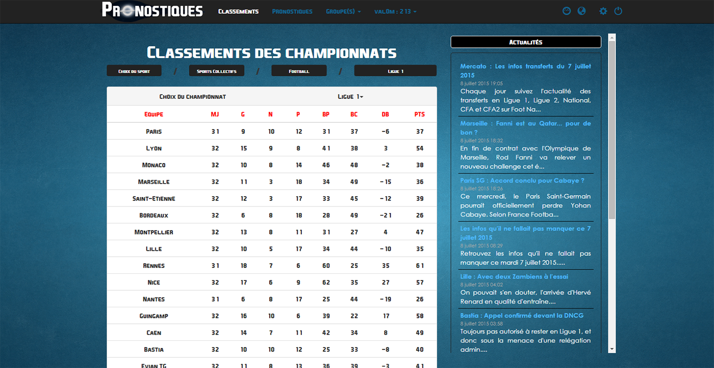Select the Choix du sport breadcrumb button
This screenshot has height=368, width=714.
point(134,70)
